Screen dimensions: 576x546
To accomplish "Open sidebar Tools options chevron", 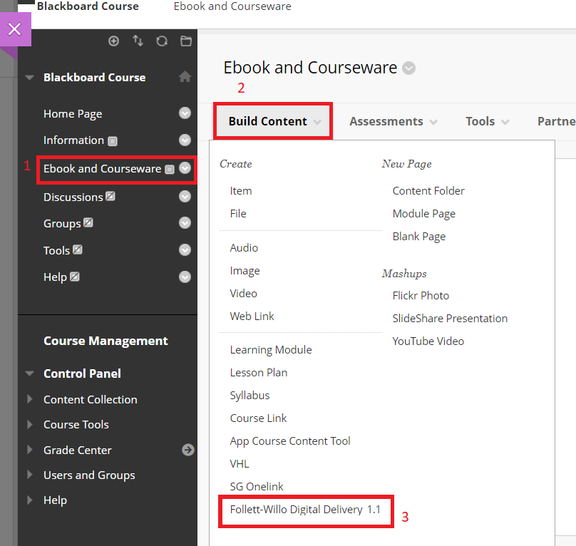I will pos(185,250).
